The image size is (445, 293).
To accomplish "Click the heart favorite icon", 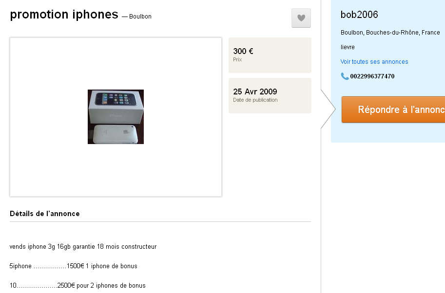I will click(x=301, y=18).
